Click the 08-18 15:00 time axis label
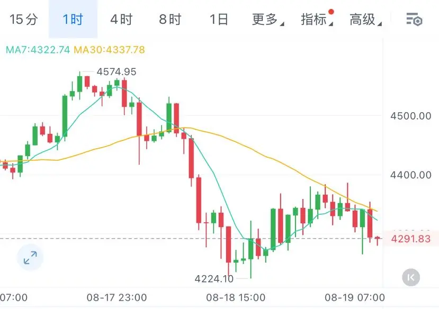Viewport: 439px width, 309px height. tap(236, 297)
